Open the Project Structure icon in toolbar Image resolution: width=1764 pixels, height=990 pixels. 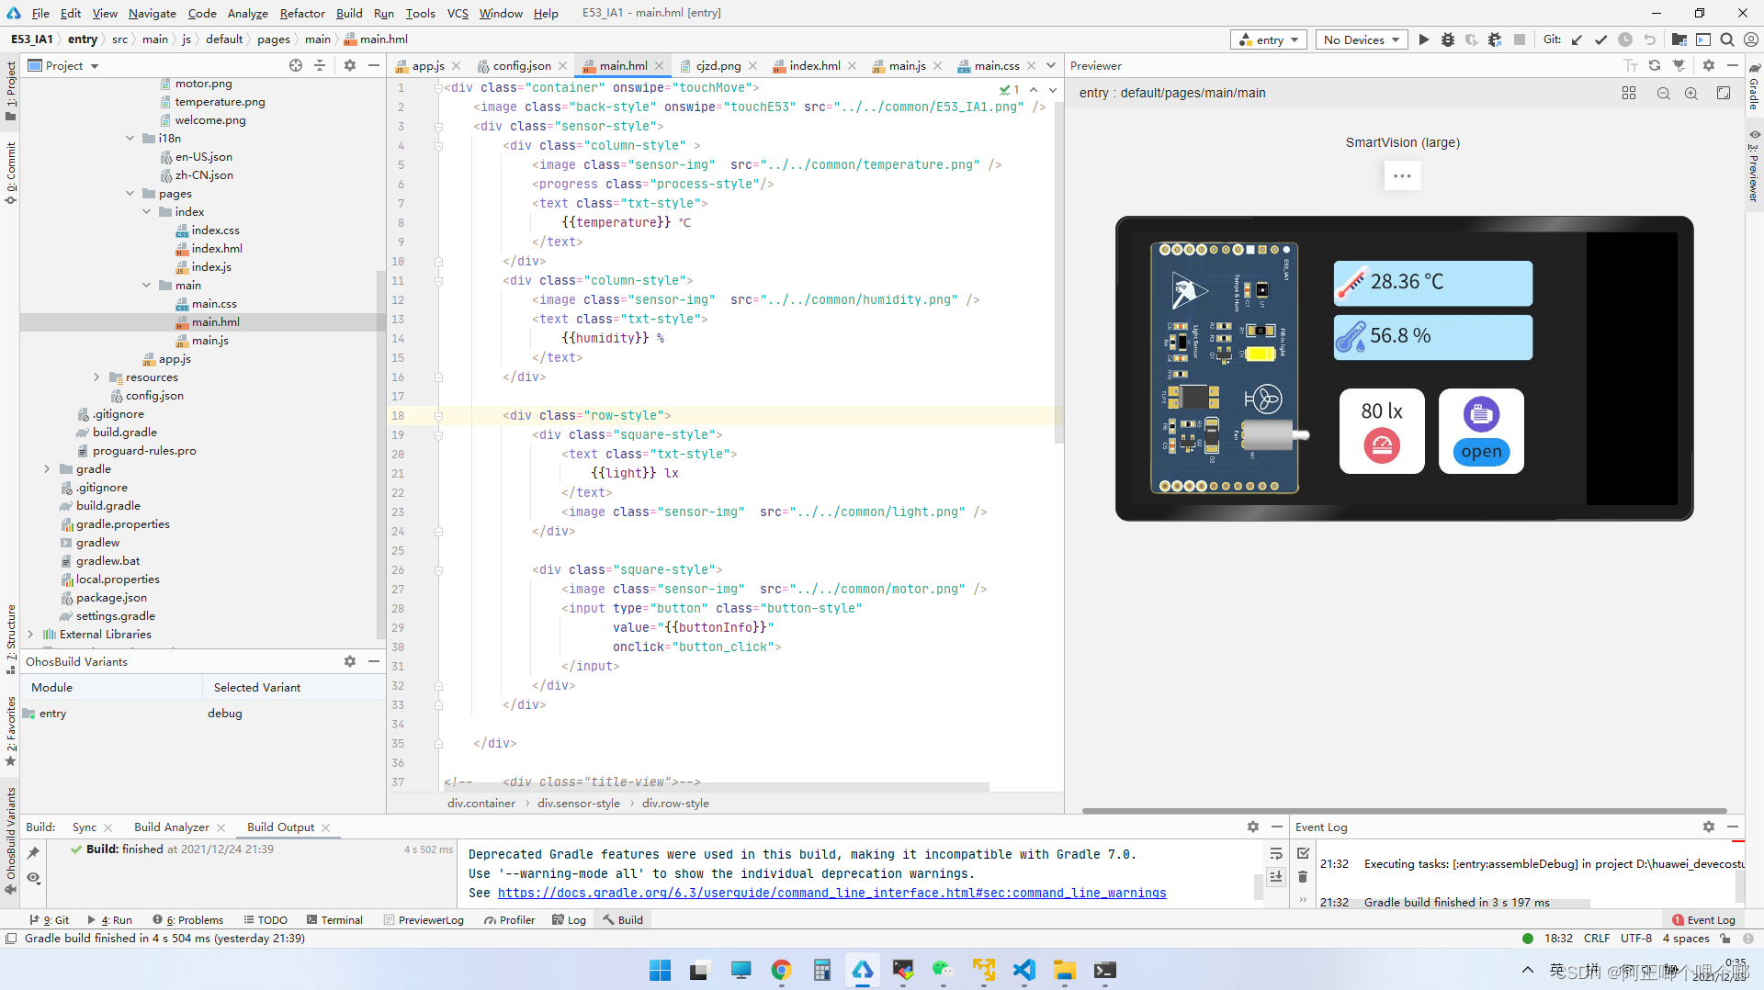pyautogui.click(x=1679, y=39)
